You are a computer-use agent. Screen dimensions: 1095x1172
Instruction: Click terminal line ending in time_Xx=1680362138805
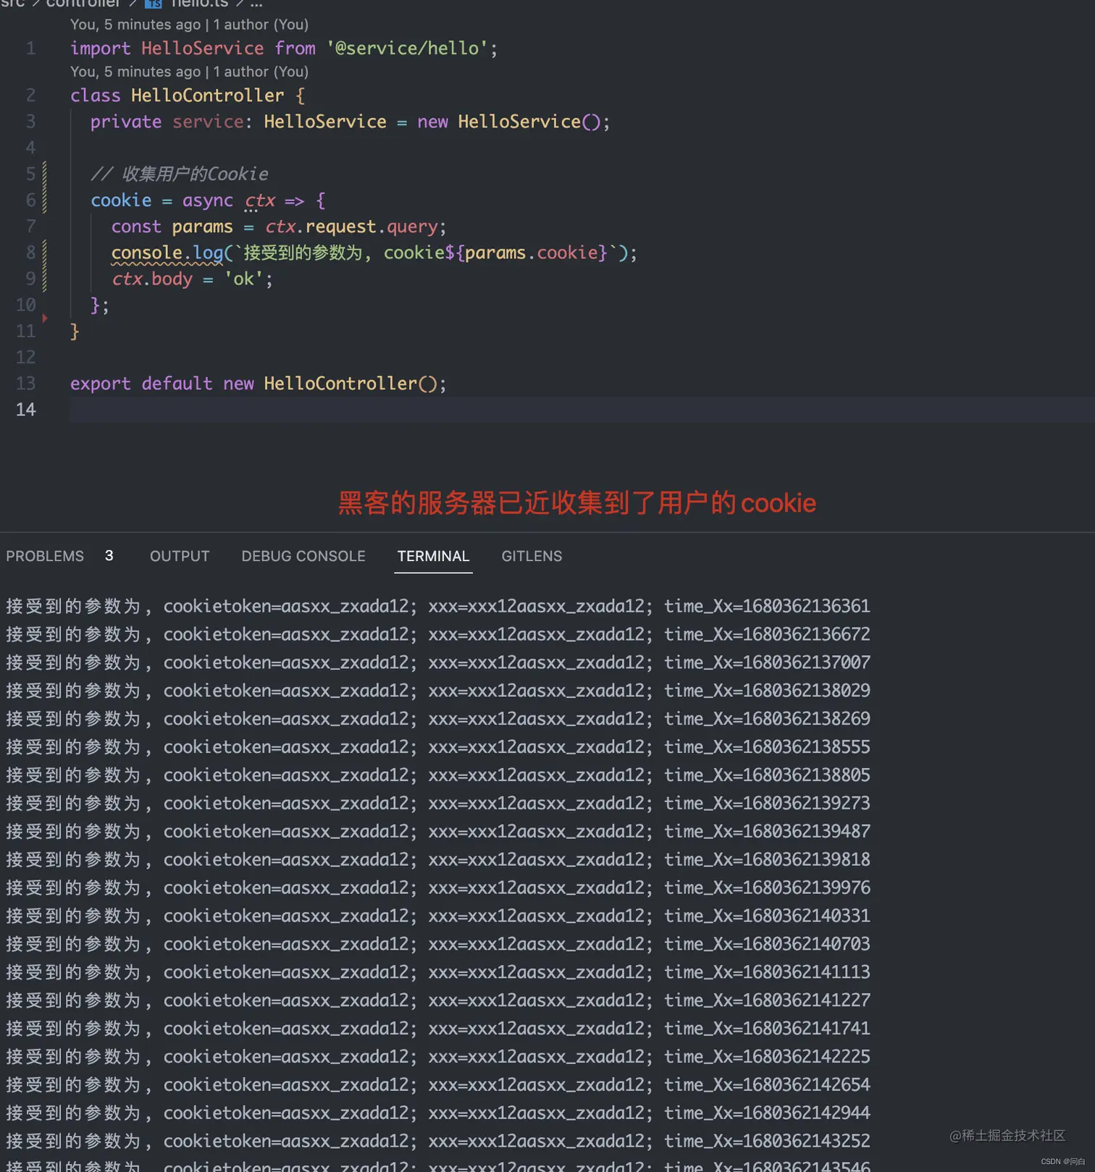438,775
